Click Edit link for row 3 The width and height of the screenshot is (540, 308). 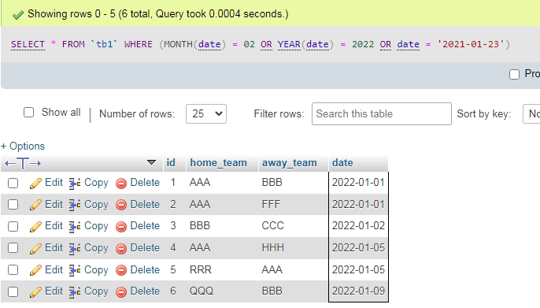click(x=54, y=226)
